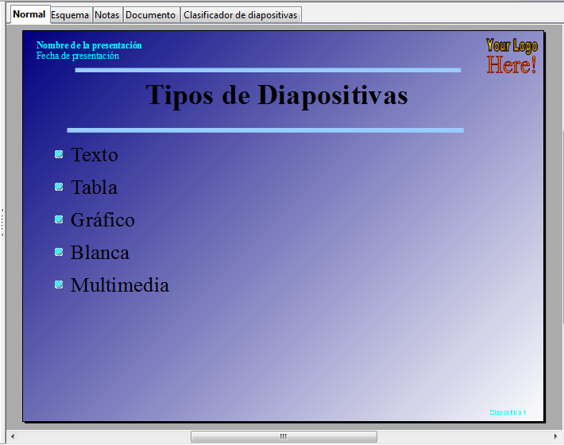Click the 'Diapositiva 1' footer text
This screenshot has height=445, width=564.
[x=508, y=412]
